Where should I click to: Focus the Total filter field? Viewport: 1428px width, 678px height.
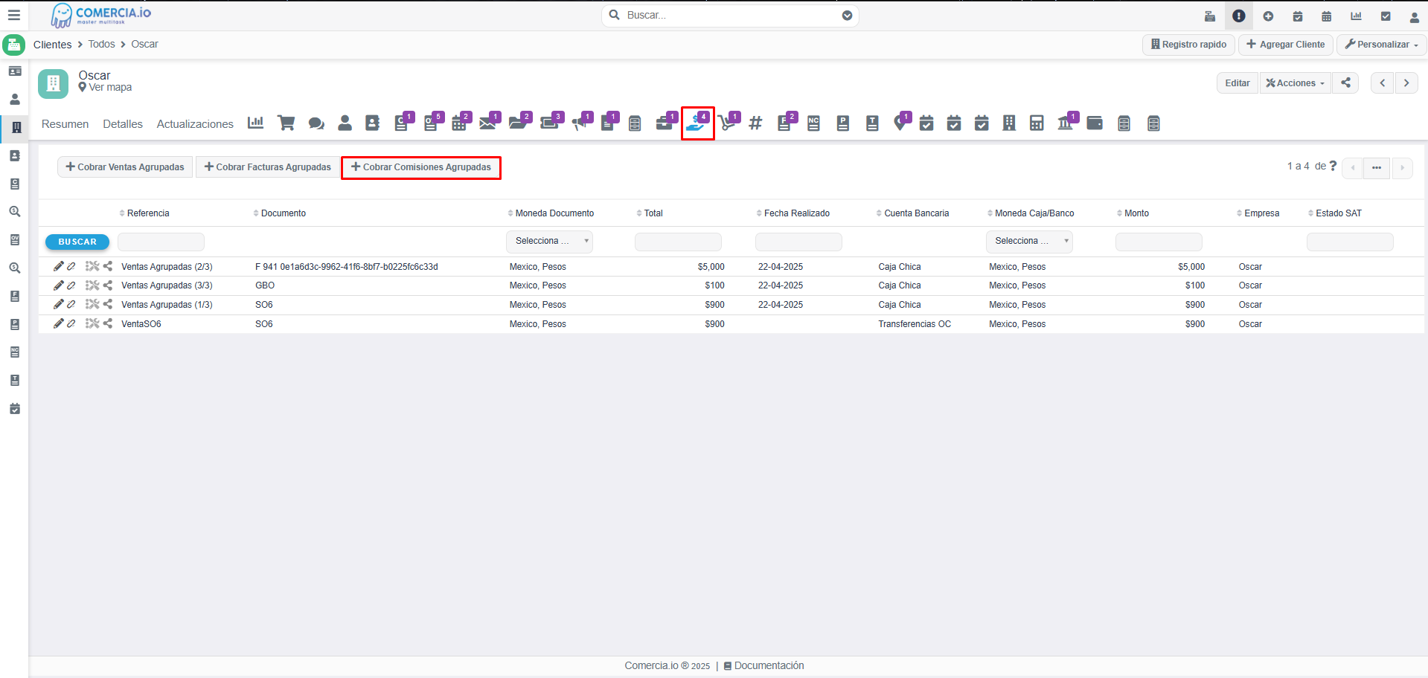click(x=678, y=242)
